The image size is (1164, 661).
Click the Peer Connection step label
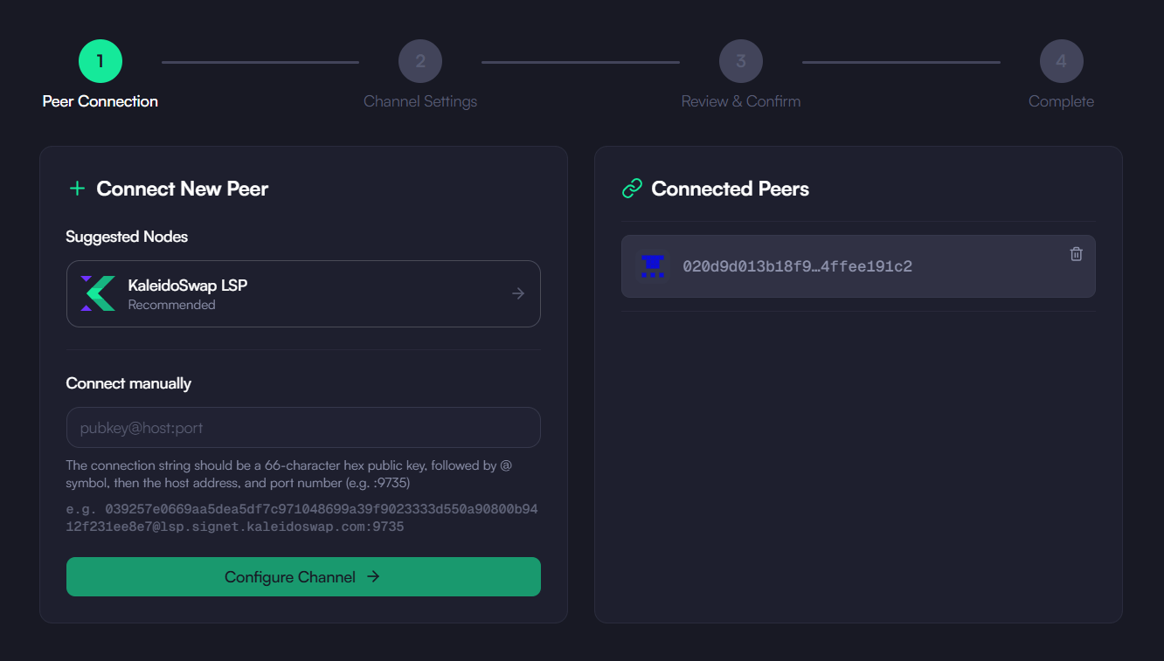100,101
